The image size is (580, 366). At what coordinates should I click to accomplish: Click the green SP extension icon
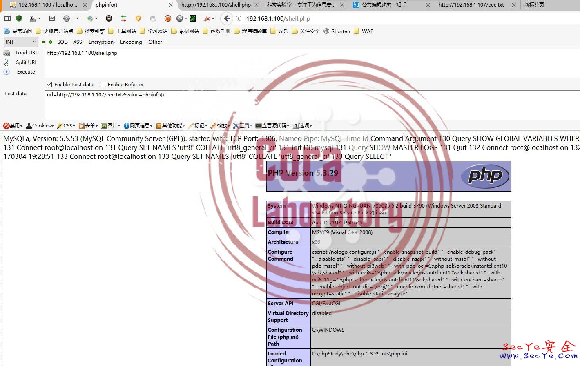193,18
